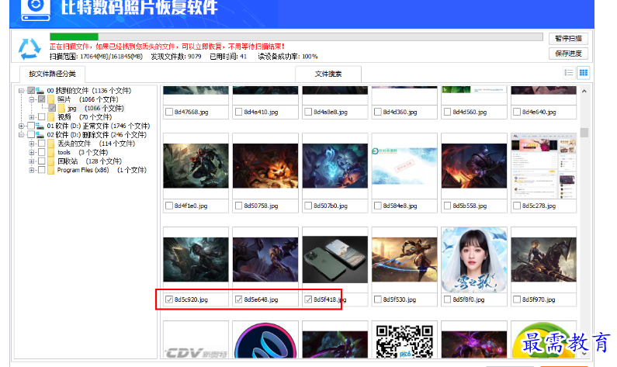Click the tools folder icon
This screenshot has width=617, height=367.
point(50,152)
